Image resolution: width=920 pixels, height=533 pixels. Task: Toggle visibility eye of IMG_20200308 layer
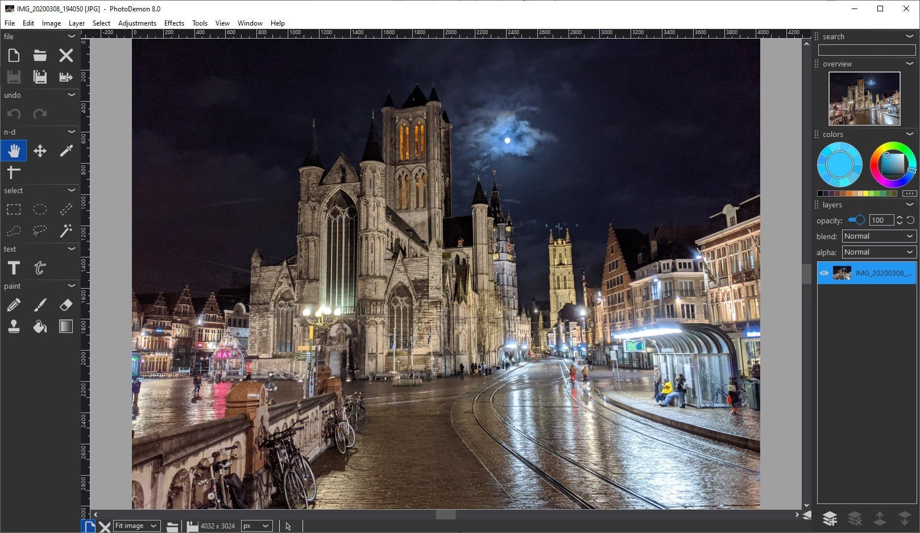click(824, 273)
